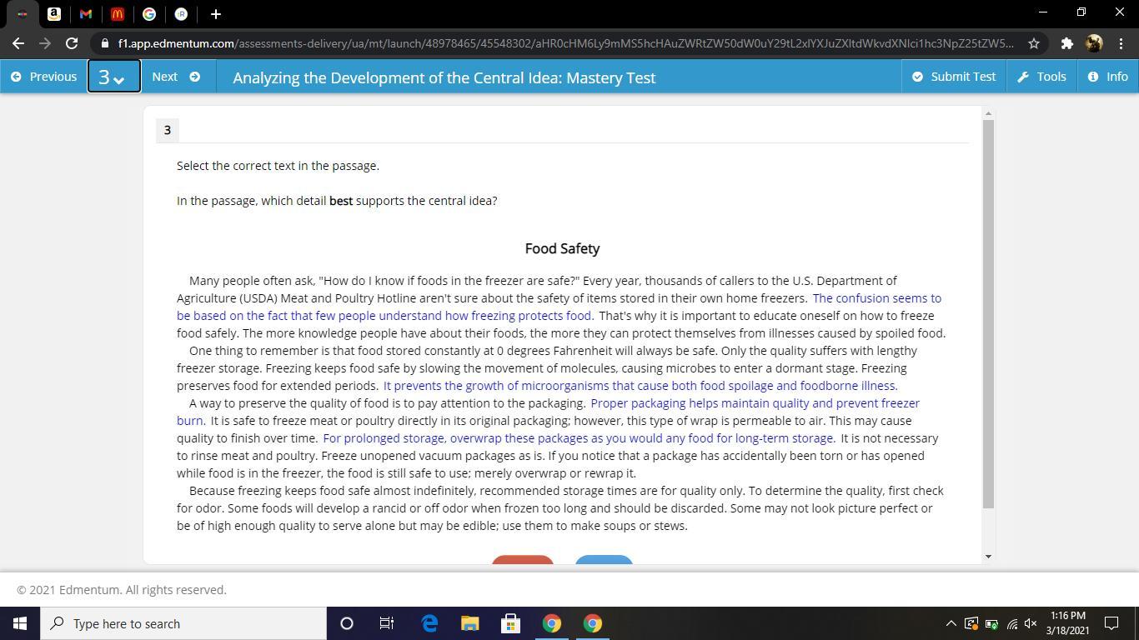Click the scrollbar down arrow

click(989, 557)
